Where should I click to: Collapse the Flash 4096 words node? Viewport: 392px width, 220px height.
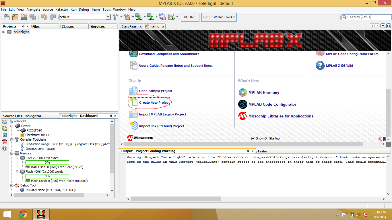pos(17,172)
